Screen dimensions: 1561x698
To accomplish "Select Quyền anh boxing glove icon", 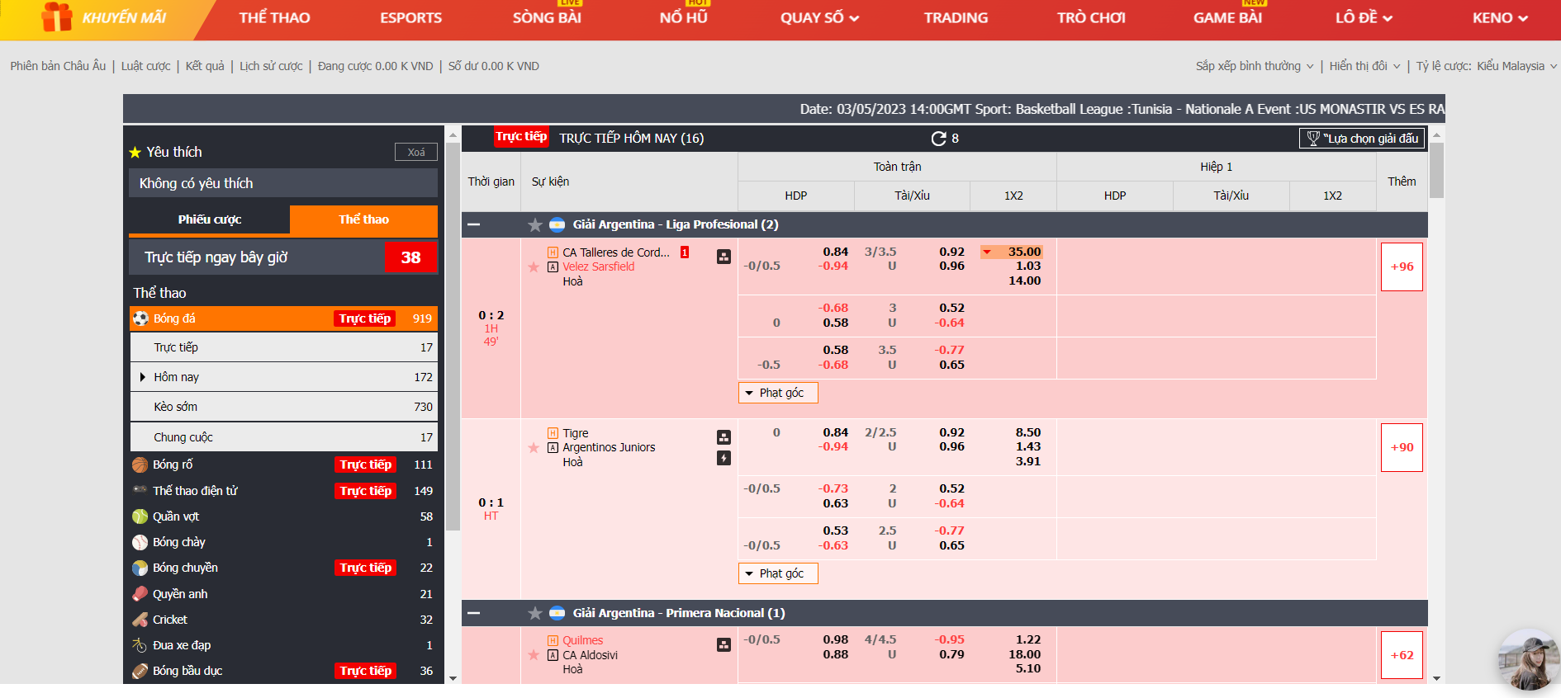I will click(x=140, y=594).
